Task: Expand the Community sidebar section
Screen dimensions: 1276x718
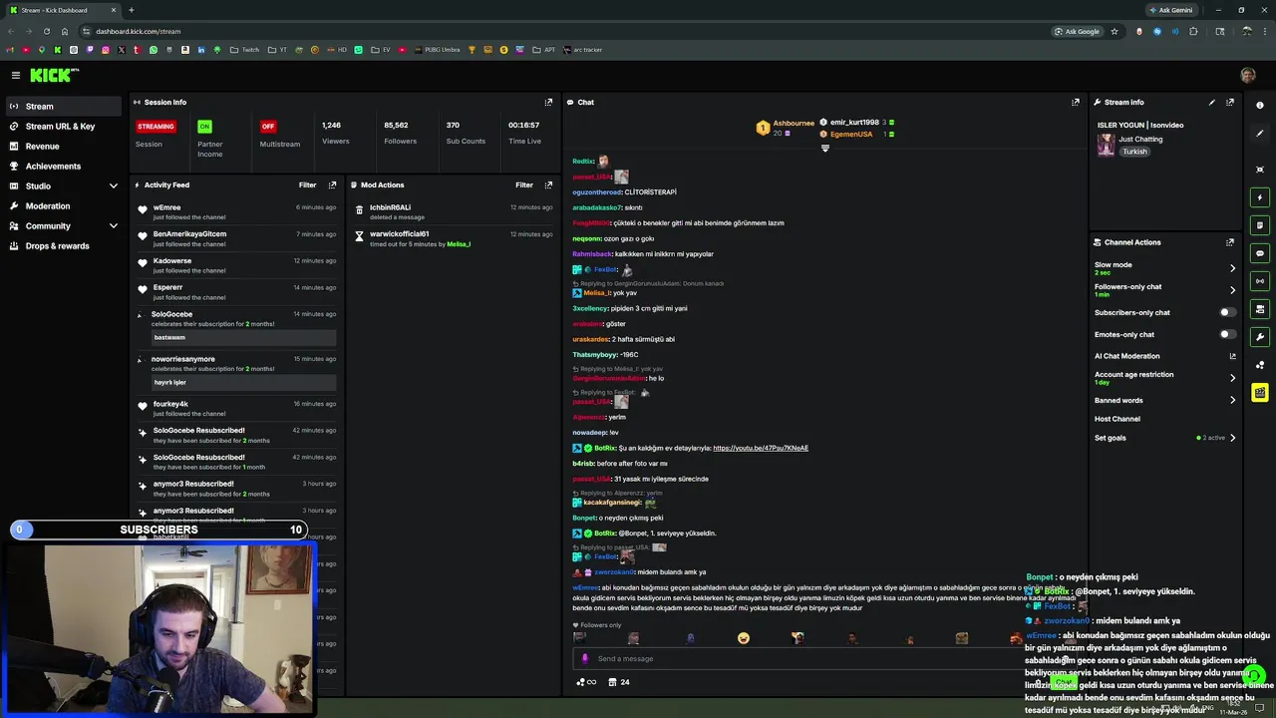Action: tap(114, 225)
